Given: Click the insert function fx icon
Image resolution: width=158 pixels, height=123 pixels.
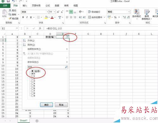Looking at the screenshot, I should pos(40,28).
